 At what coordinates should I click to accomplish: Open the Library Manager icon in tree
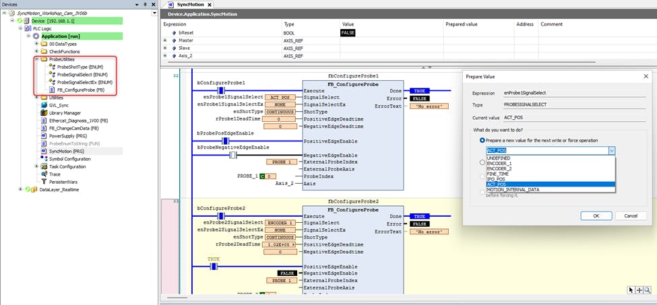pos(44,113)
